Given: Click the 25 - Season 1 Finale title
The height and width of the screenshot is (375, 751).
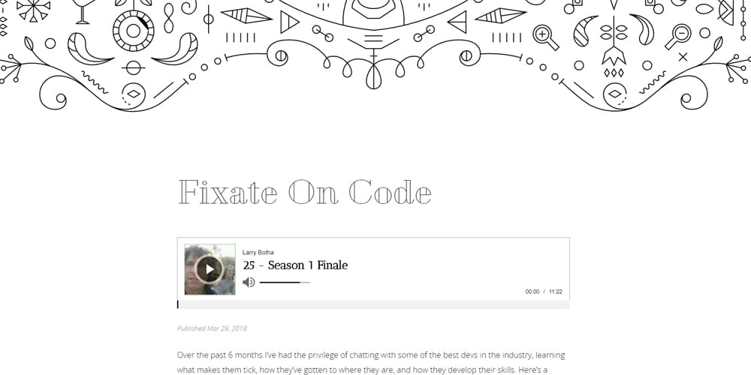Looking at the screenshot, I should tap(295, 265).
